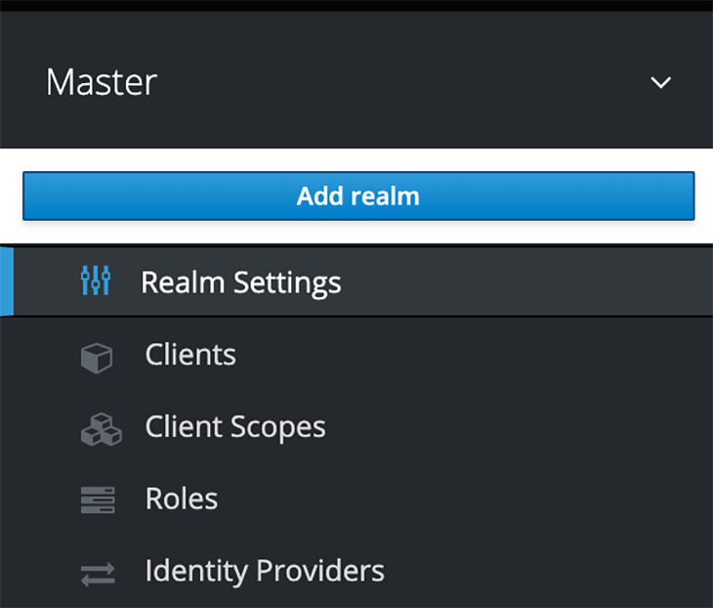The height and width of the screenshot is (608, 713).
Task: Click the dark header bar beside Master
Action: coord(400,82)
